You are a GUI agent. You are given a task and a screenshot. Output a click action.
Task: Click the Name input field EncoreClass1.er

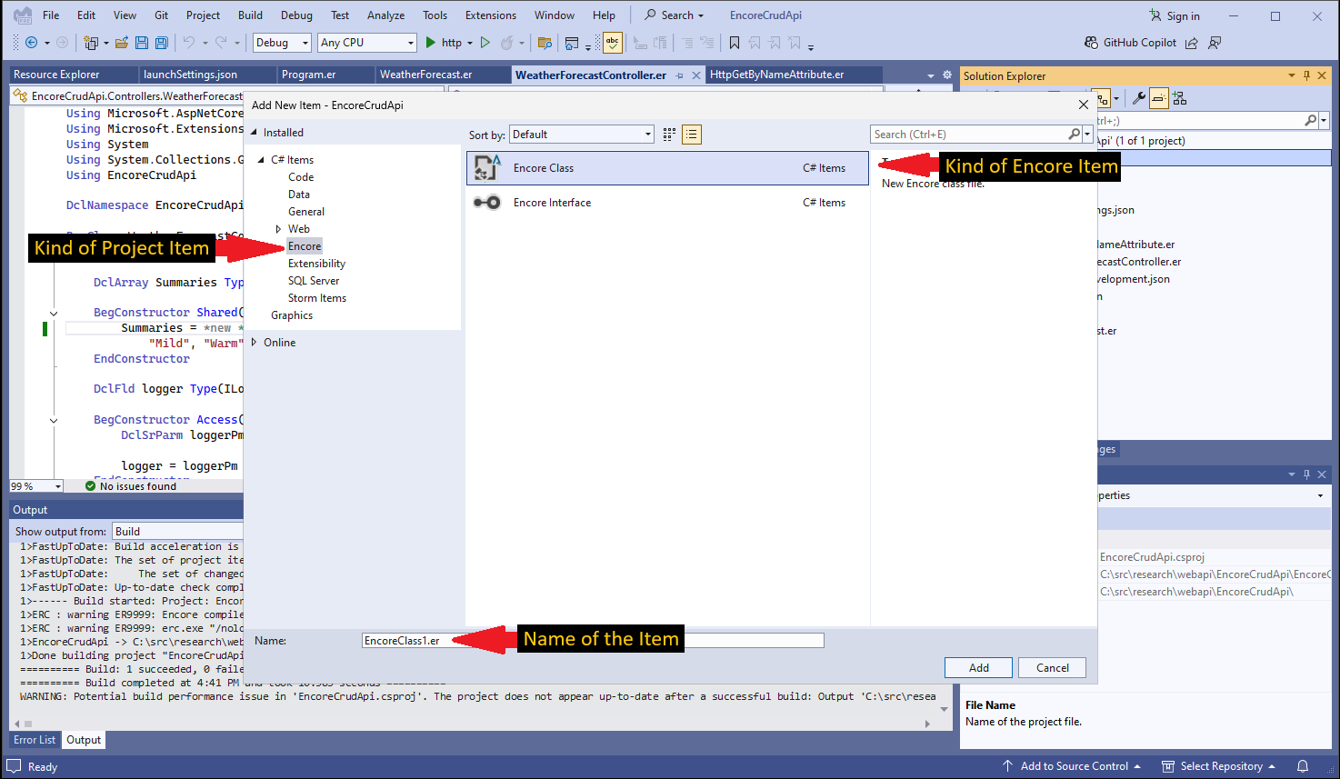coord(593,641)
